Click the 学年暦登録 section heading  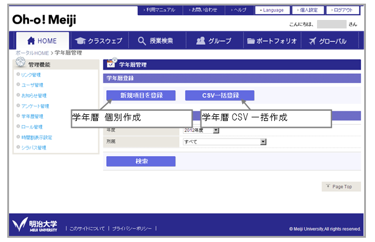tap(120, 78)
